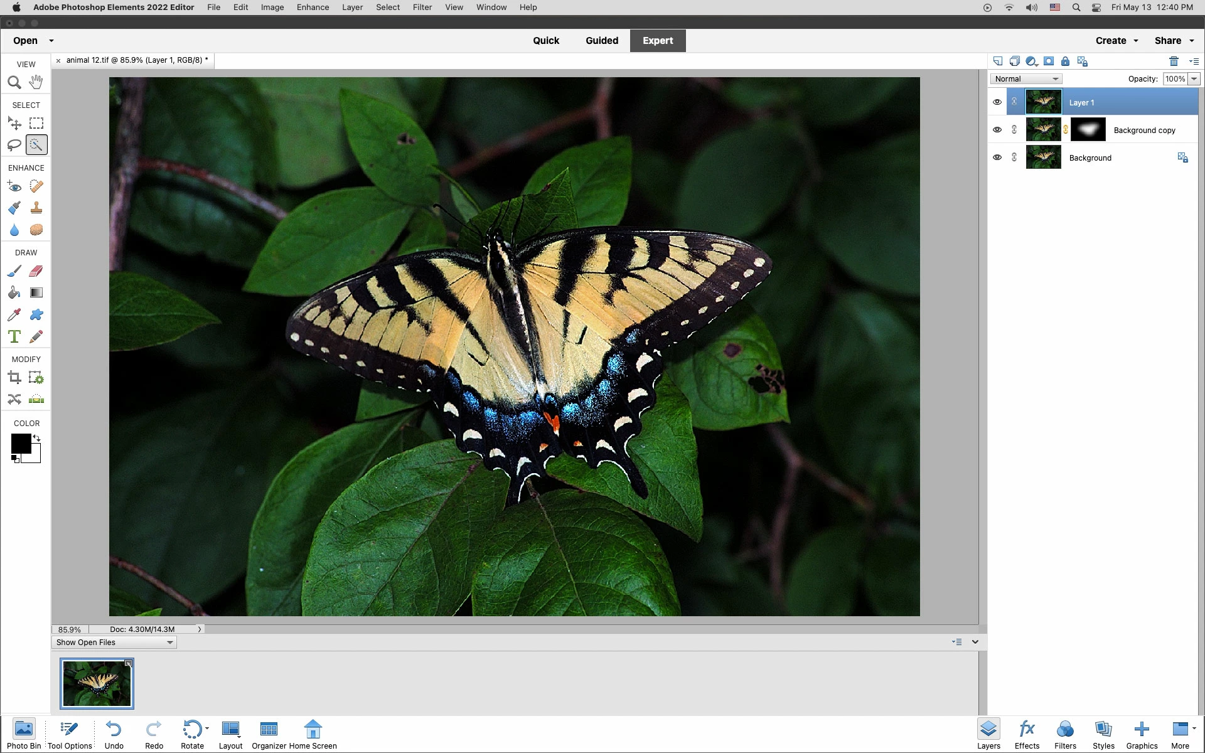
Task: Hide the Background layer
Action: pos(997,158)
